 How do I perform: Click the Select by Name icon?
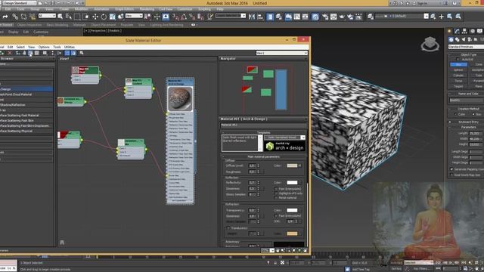(69, 17)
